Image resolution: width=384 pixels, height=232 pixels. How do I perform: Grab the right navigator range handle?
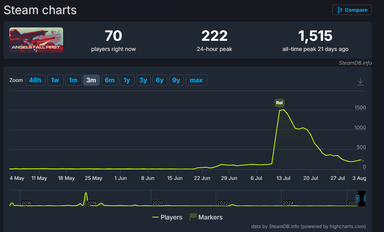pyautogui.click(x=365, y=198)
